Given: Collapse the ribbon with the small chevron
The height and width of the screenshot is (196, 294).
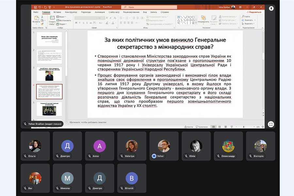Looking at the screenshot, I should point(263,28).
